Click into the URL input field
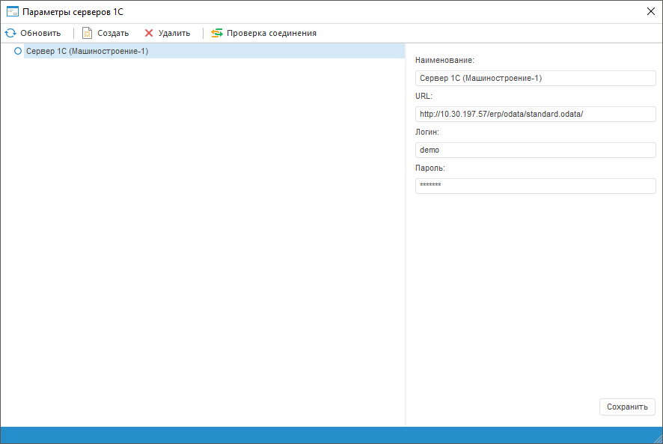The width and height of the screenshot is (663, 444). (535, 115)
